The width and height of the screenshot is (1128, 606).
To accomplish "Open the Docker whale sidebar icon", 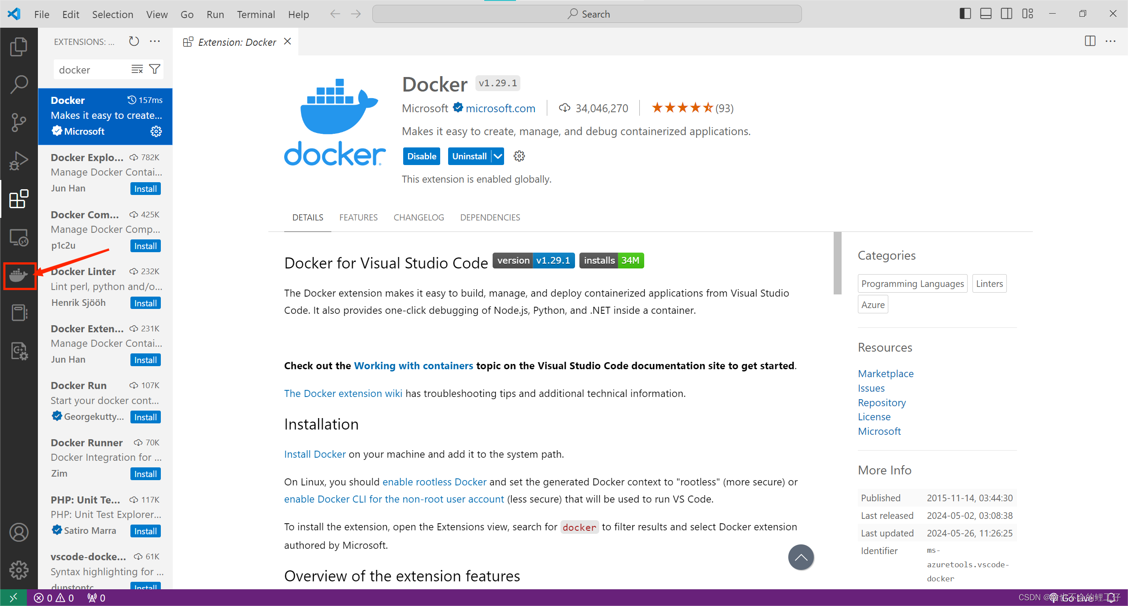I will pos(19,276).
